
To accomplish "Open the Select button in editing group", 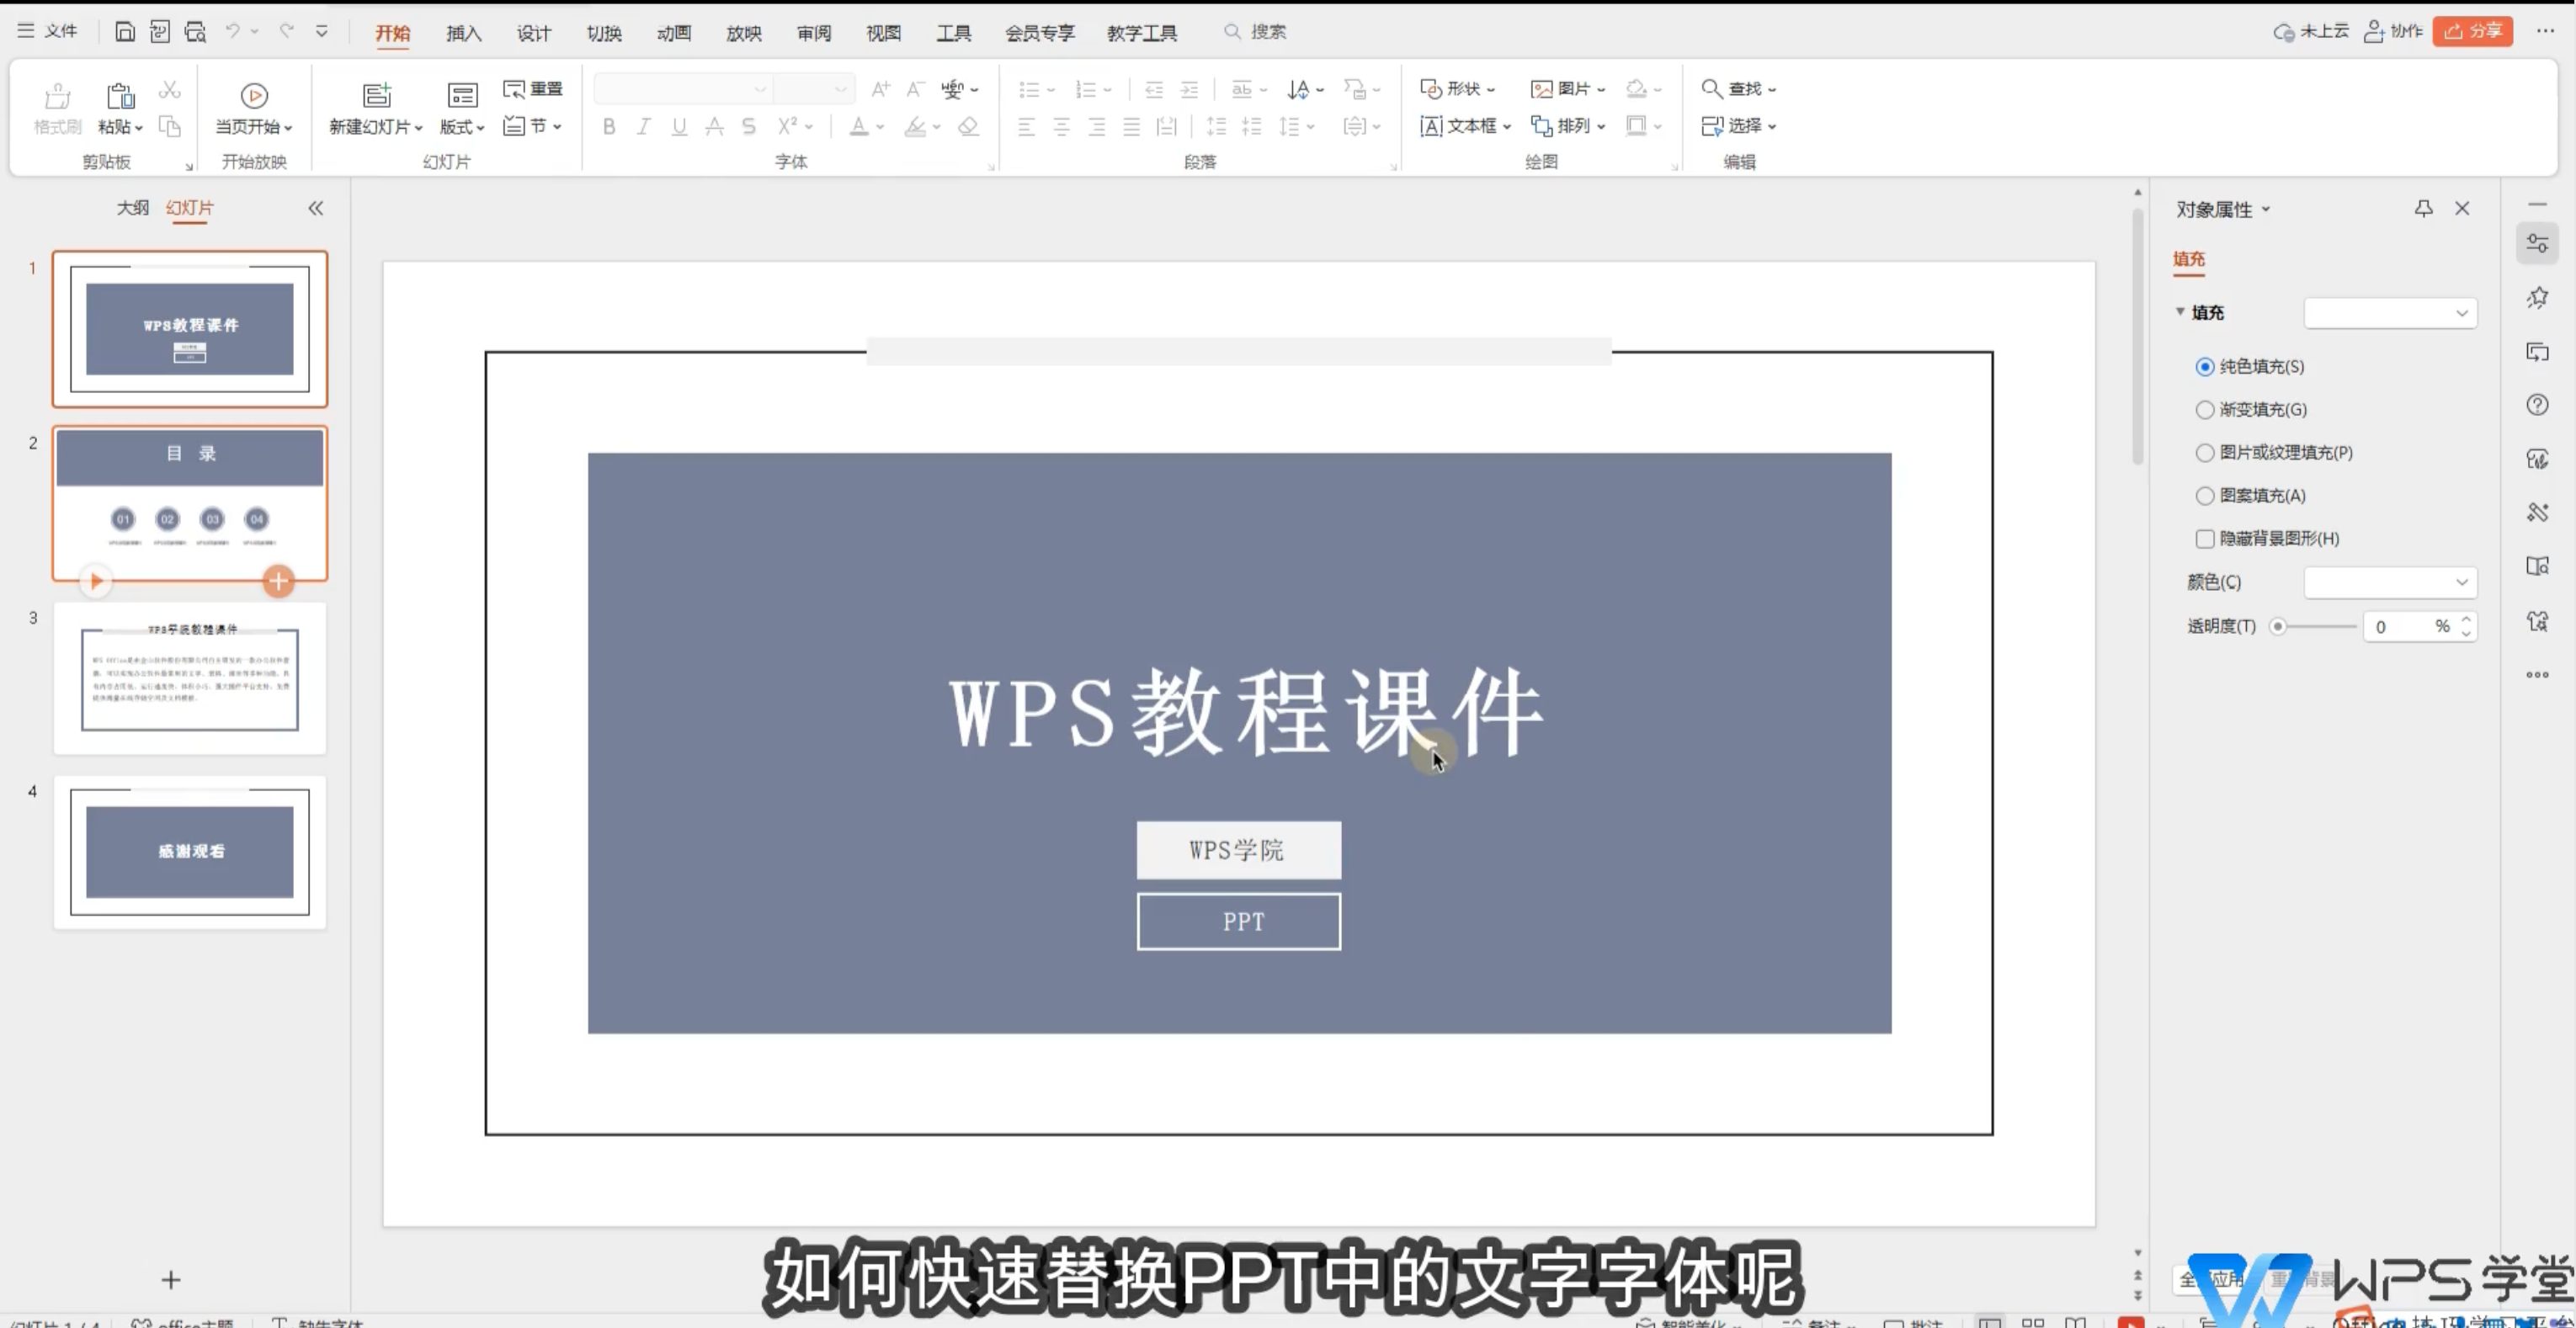I will [x=1738, y=126].
